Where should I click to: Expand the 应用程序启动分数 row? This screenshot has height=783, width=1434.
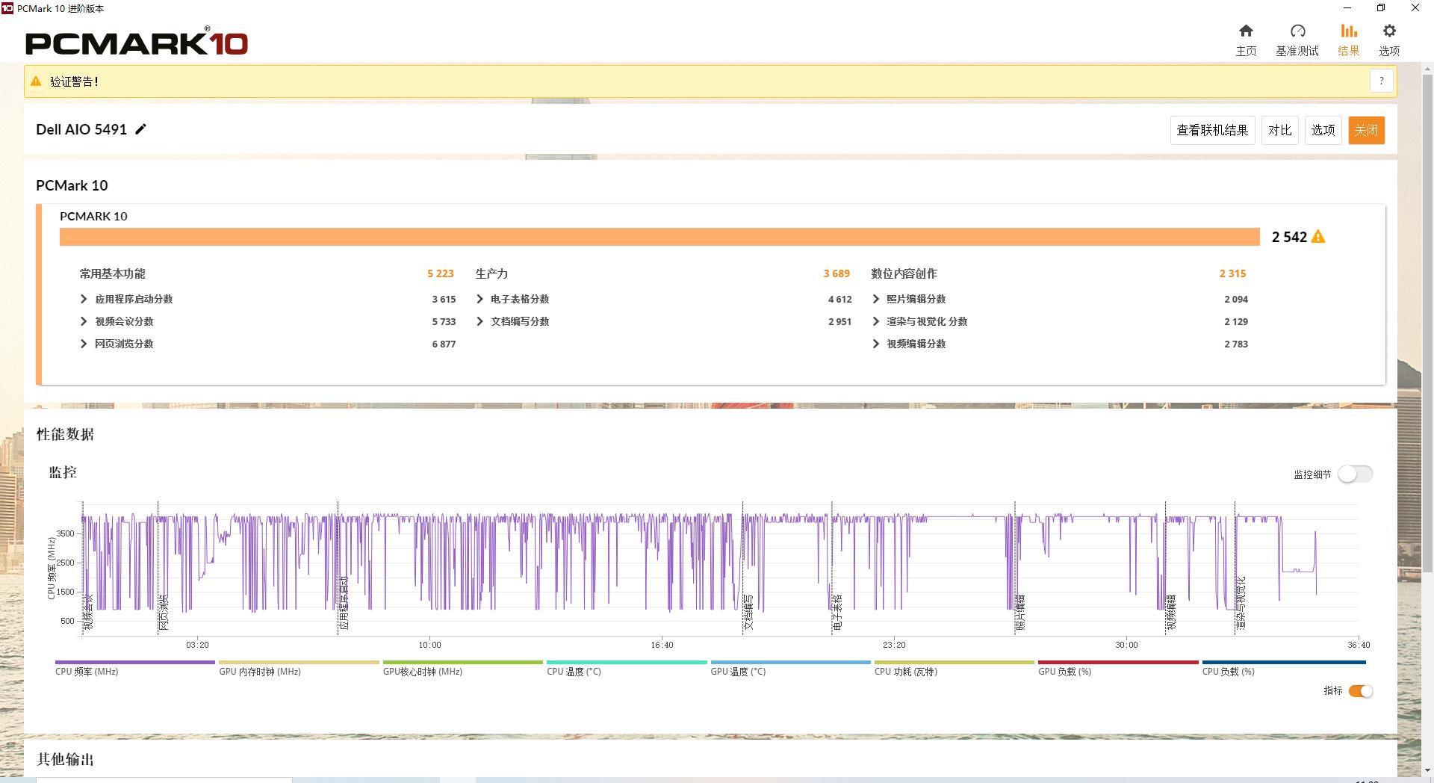(x=84, y=299)
